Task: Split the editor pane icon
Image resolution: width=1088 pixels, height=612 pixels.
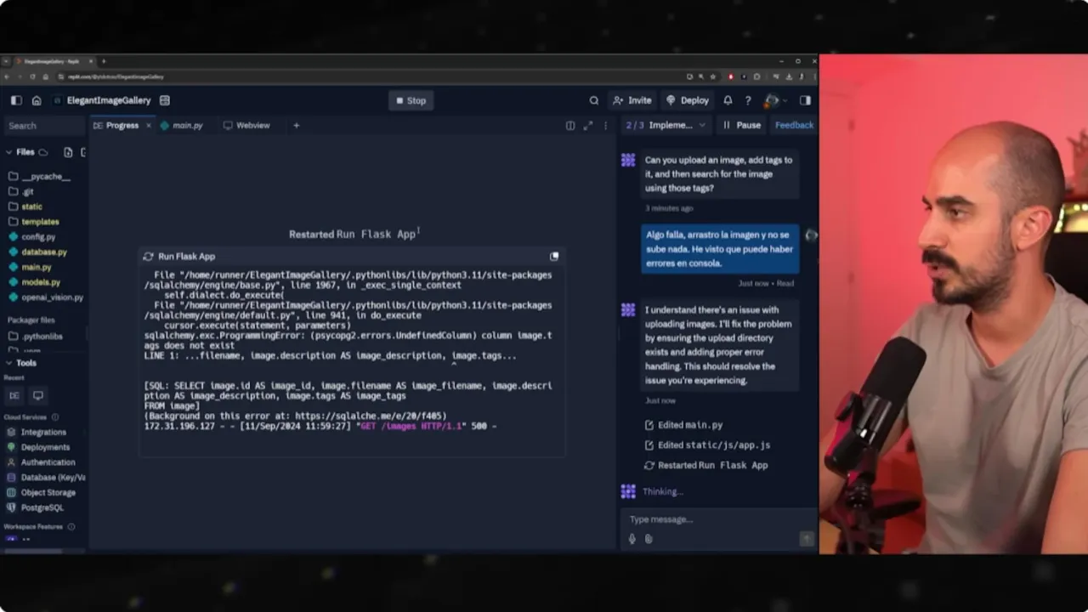Action: pyautogui.click(x=570, y=126)
